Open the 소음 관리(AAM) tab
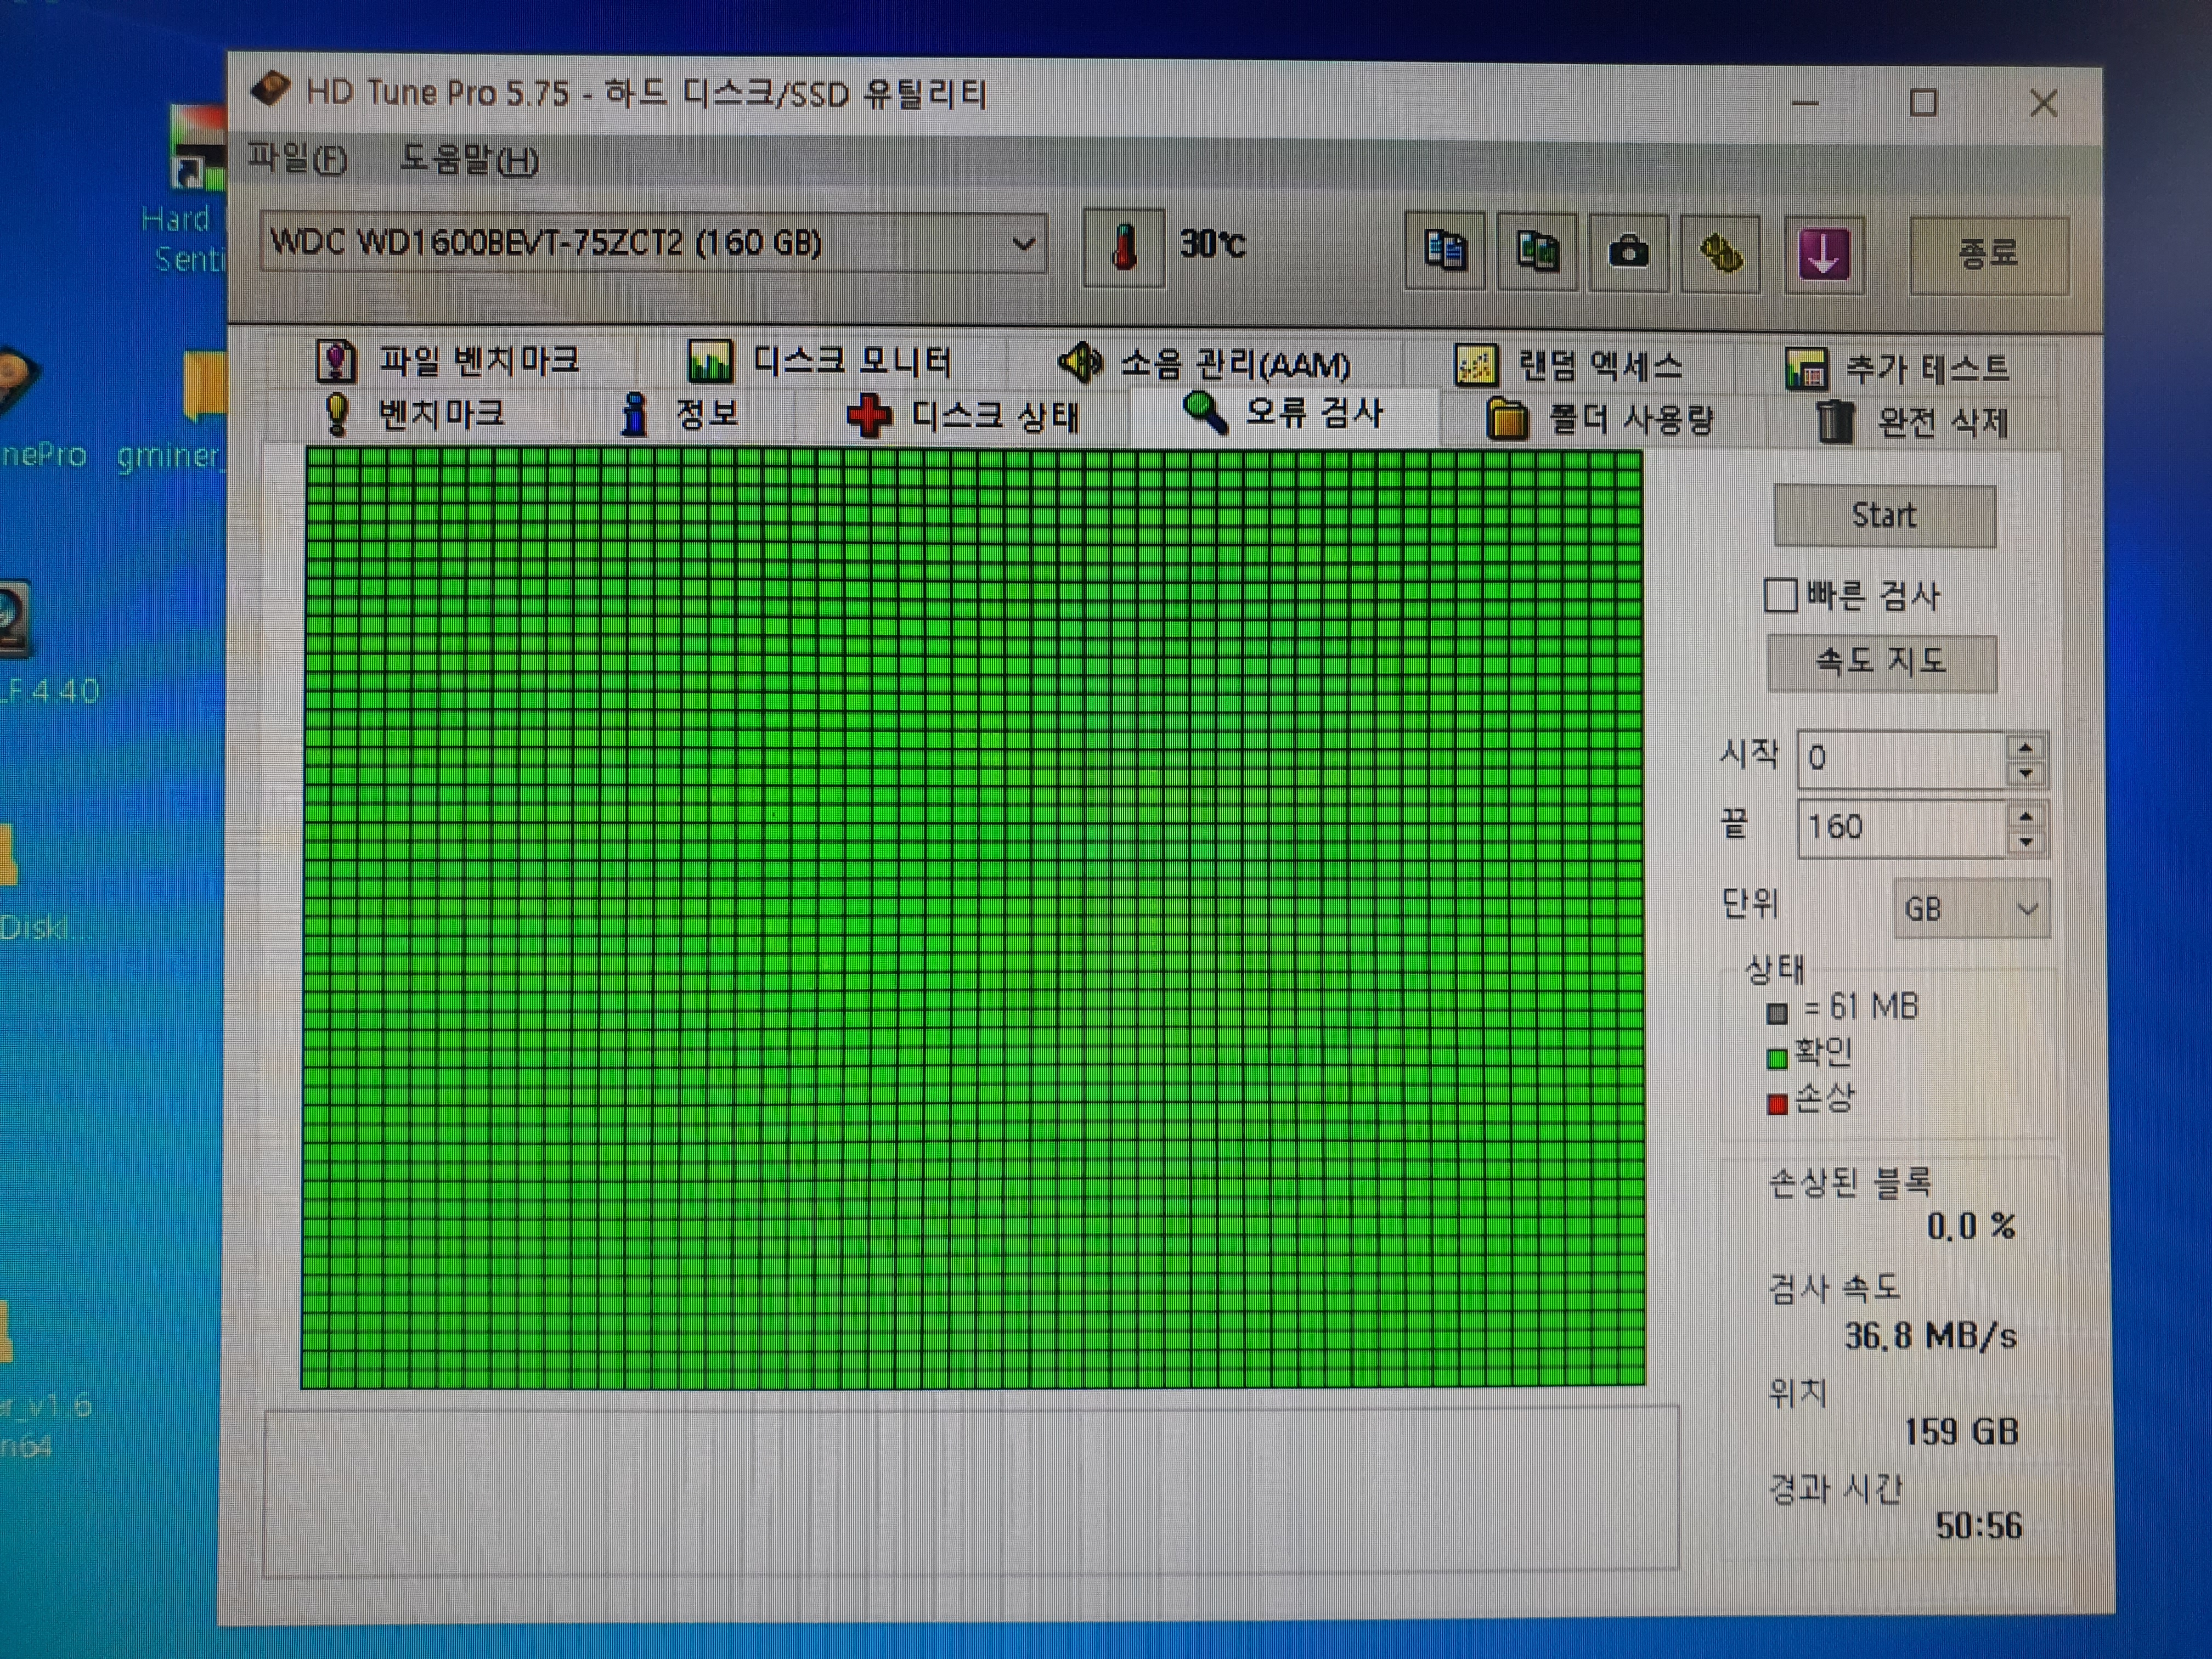The image size is (2212, 1659). [1204, 364]
